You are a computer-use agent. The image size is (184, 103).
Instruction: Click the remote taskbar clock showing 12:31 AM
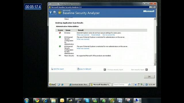[152, 85]
